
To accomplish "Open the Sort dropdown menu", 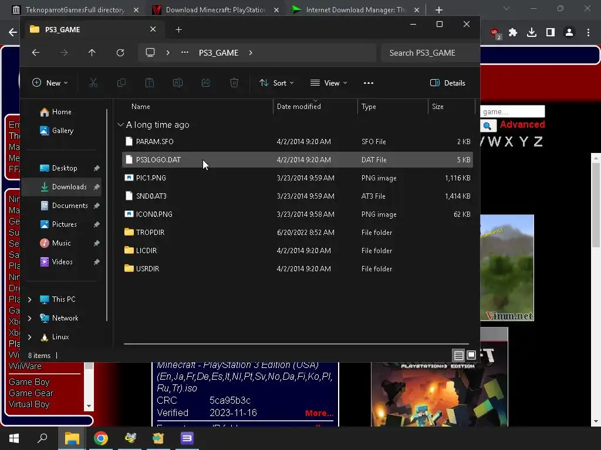I will pos(276,83).
